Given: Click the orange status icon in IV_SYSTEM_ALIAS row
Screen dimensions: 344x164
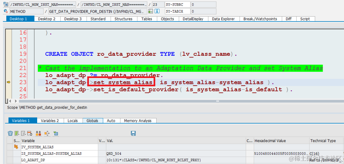Looking at the screenshot, I should tap(17, 147).
